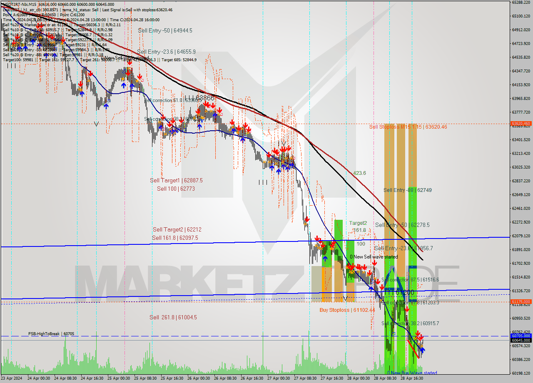Click black current price tag 60645.000

pyautogui.click(x=521, y=340)
